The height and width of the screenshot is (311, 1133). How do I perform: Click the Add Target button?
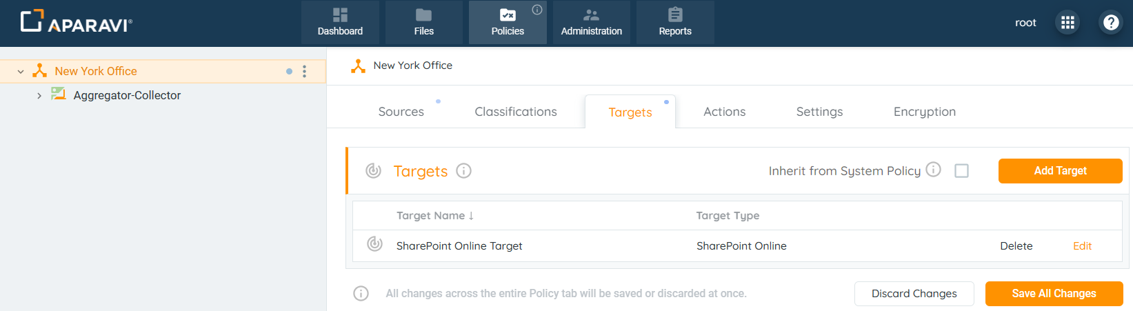pyautogui.click(x=1060, y=171)
